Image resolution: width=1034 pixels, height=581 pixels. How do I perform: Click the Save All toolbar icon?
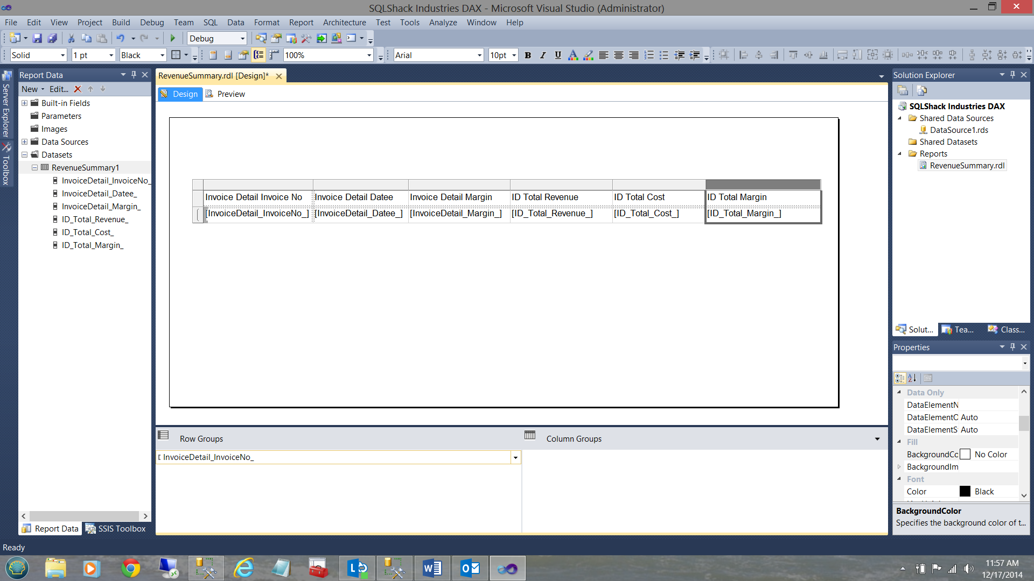(x=52, y=38)
